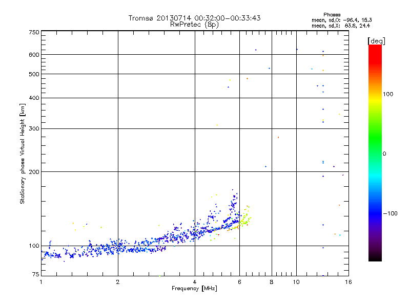Click the "Frequency [MHz]" axis label
410x307 pixels.
[x=194, y=289]
